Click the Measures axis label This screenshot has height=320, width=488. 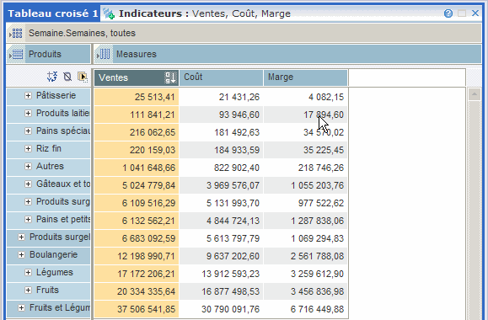pyautogui.click(x=136, y=54)
